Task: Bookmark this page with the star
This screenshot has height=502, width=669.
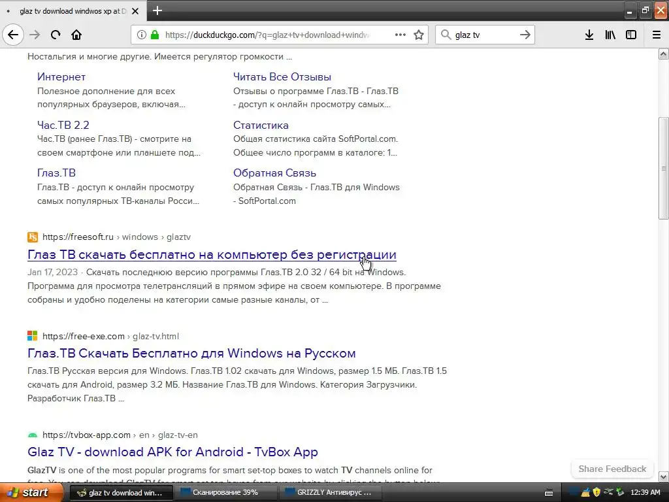Action: click(419, 35)
